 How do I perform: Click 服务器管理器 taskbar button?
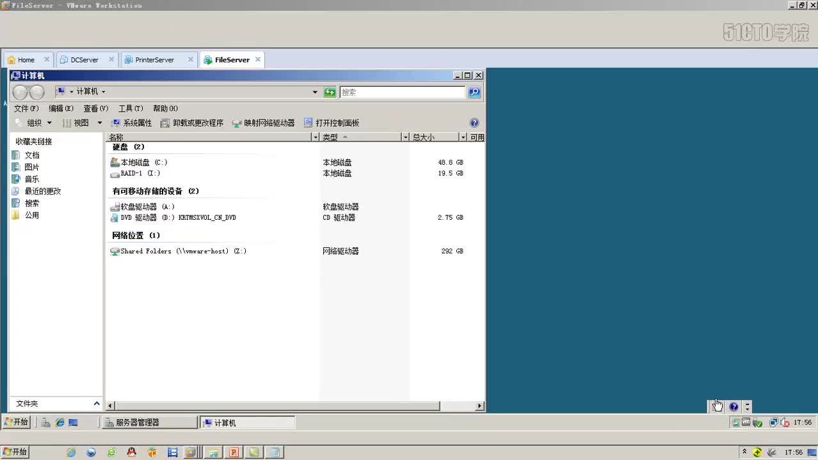(x=150, y=422)
